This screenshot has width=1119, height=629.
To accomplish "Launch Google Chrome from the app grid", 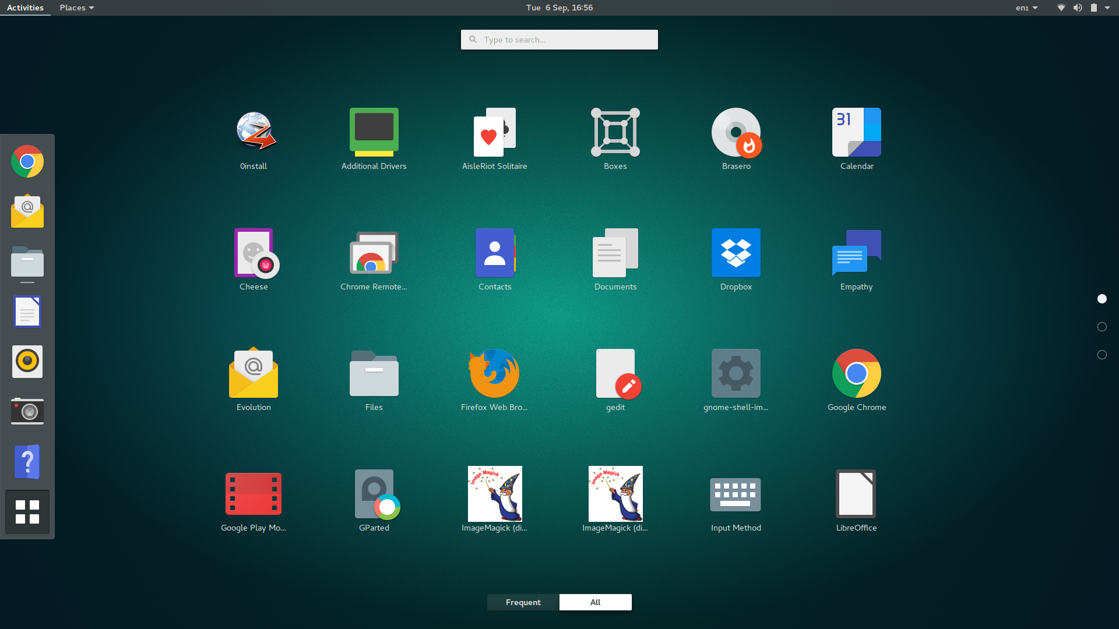I will (857, 373).
